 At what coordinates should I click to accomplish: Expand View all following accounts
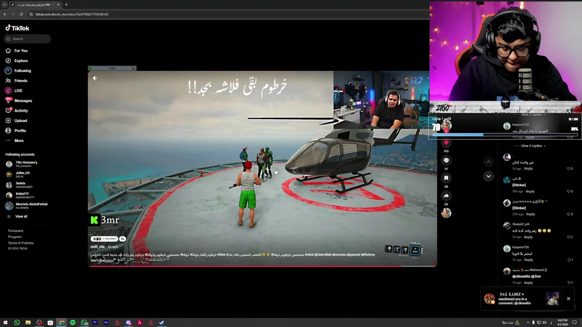[x=17, y=217]
